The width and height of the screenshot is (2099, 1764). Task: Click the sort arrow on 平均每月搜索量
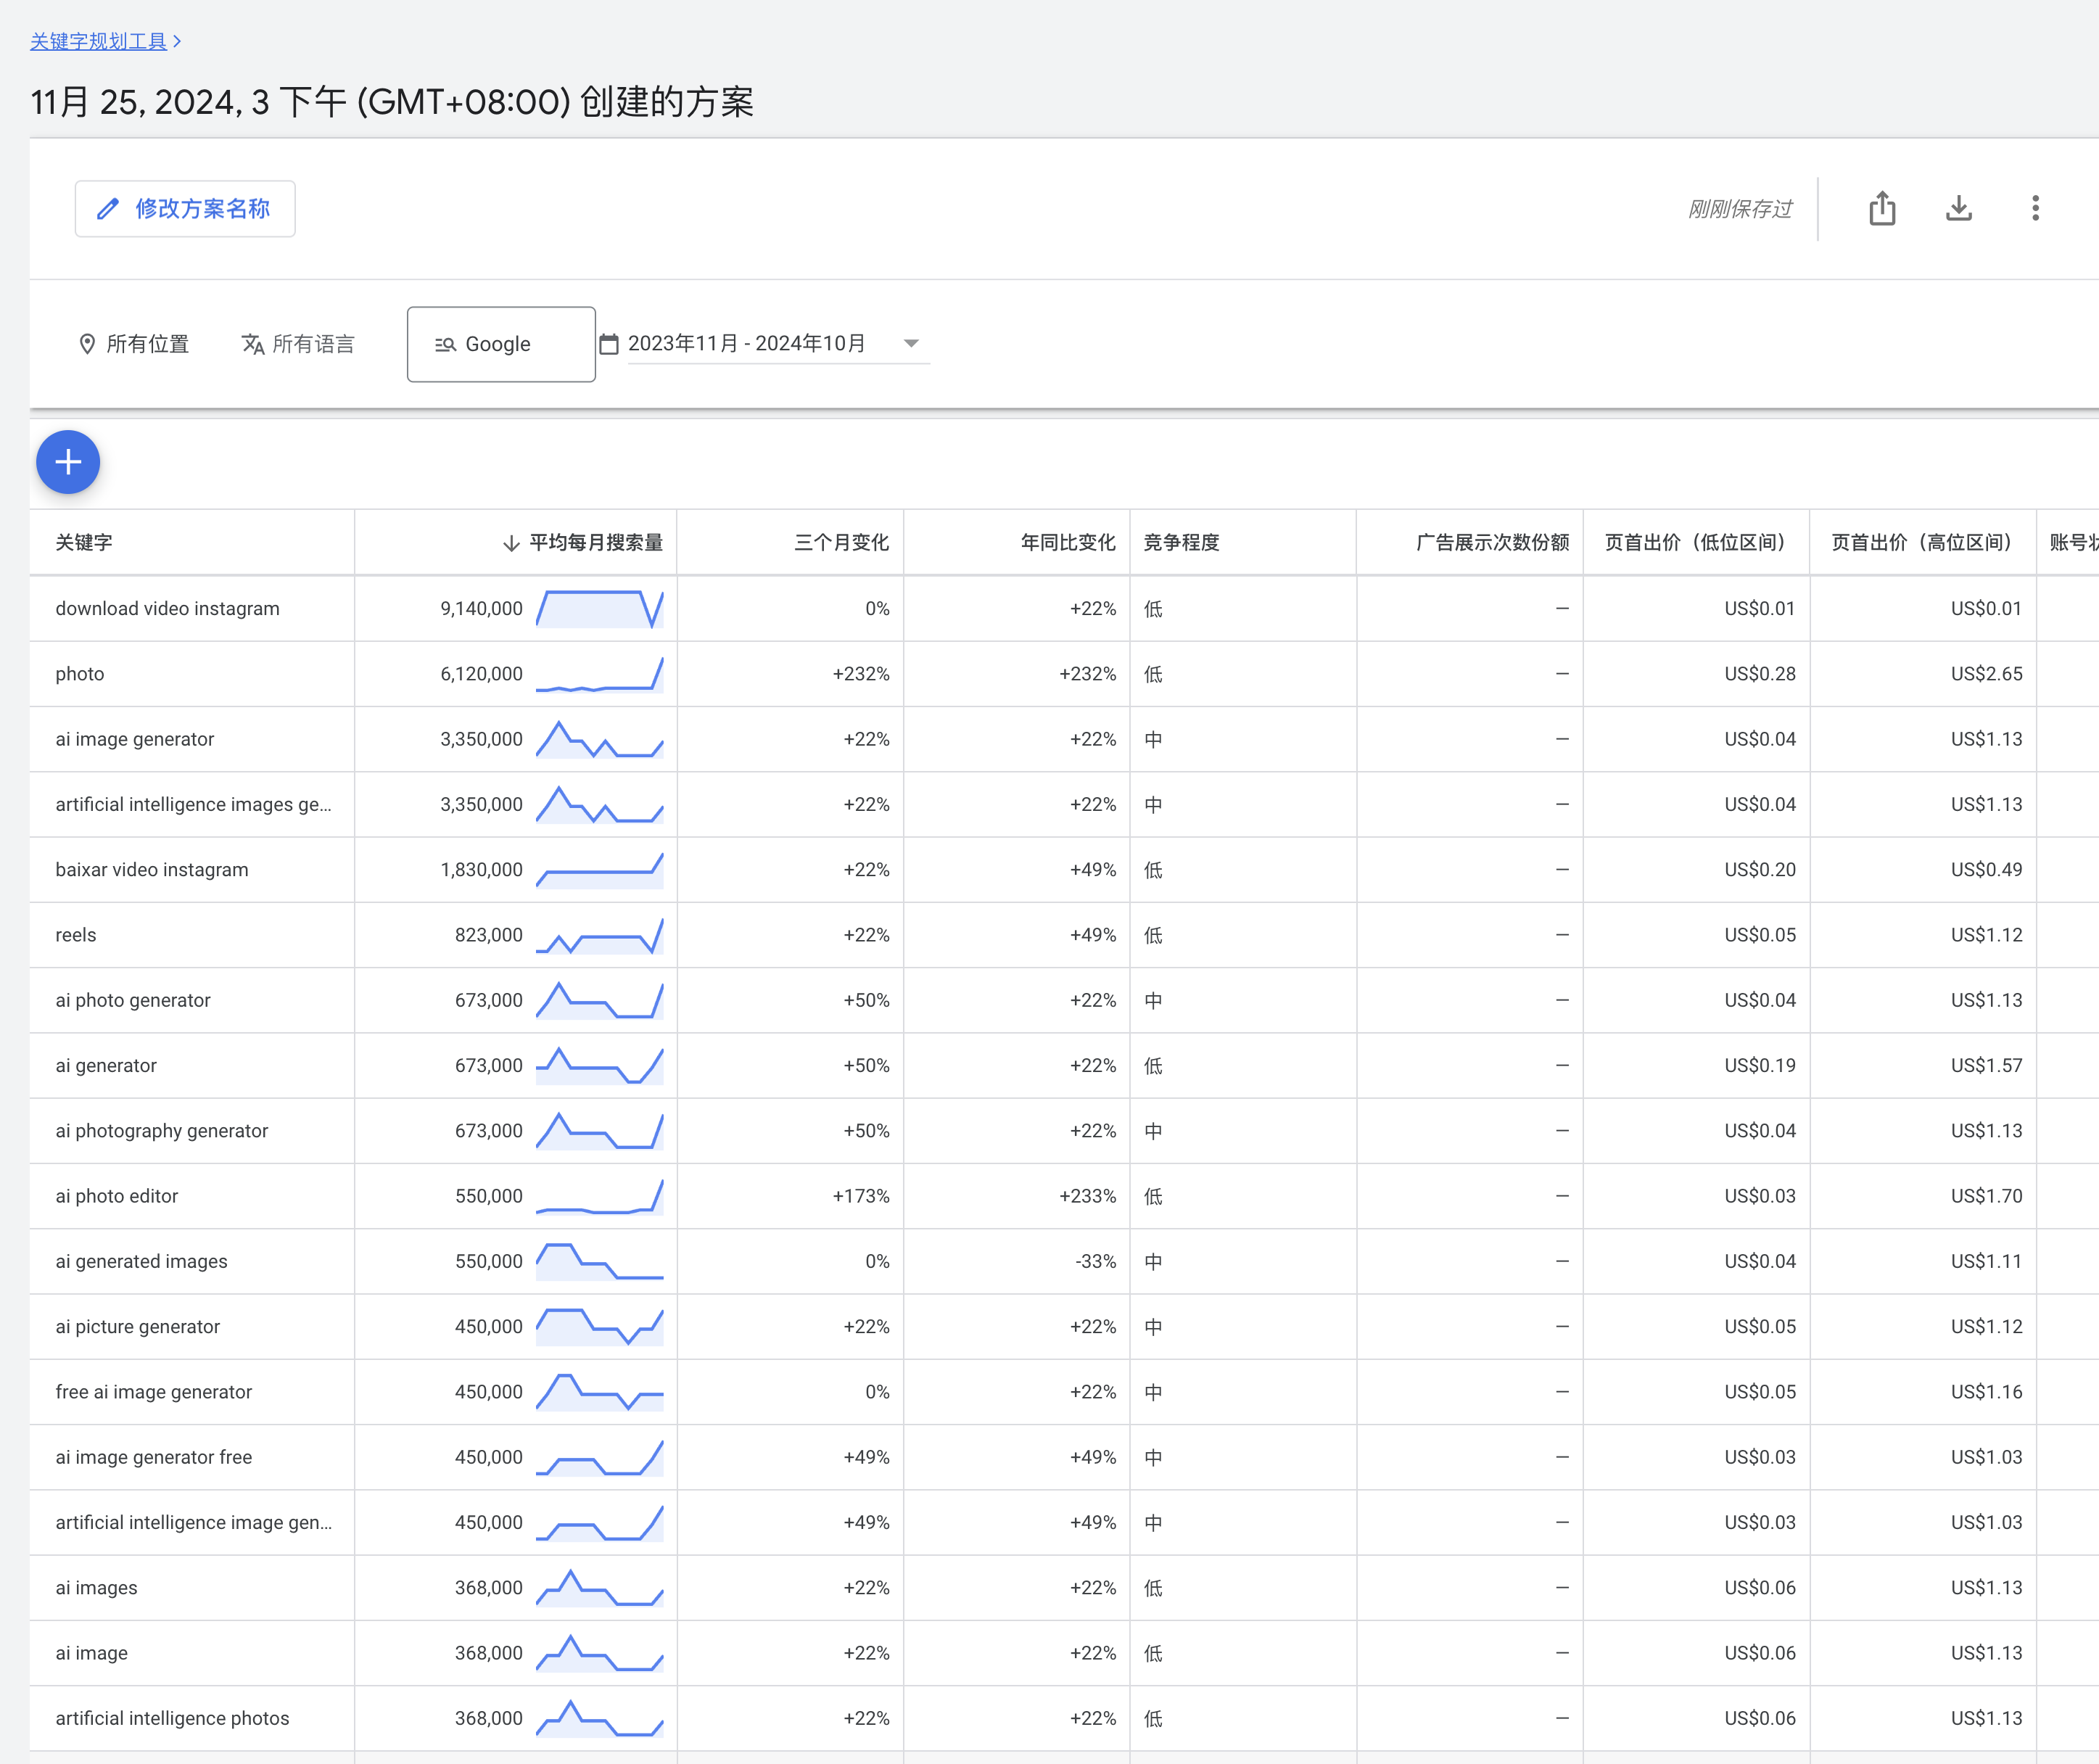click(x=511, y=543)
